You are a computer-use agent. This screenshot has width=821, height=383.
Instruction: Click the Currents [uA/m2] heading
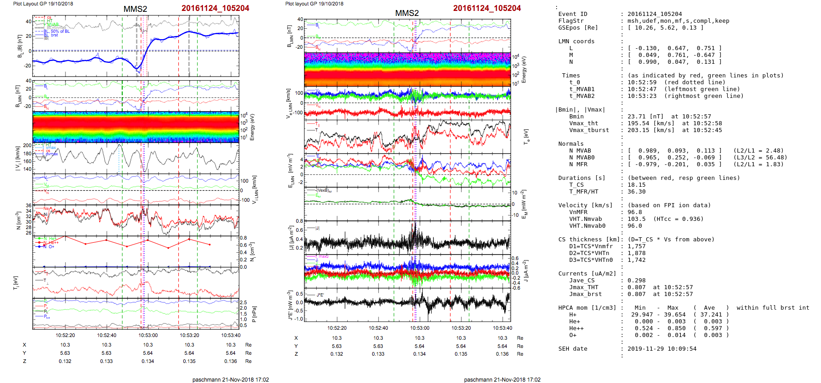(587, 274)
